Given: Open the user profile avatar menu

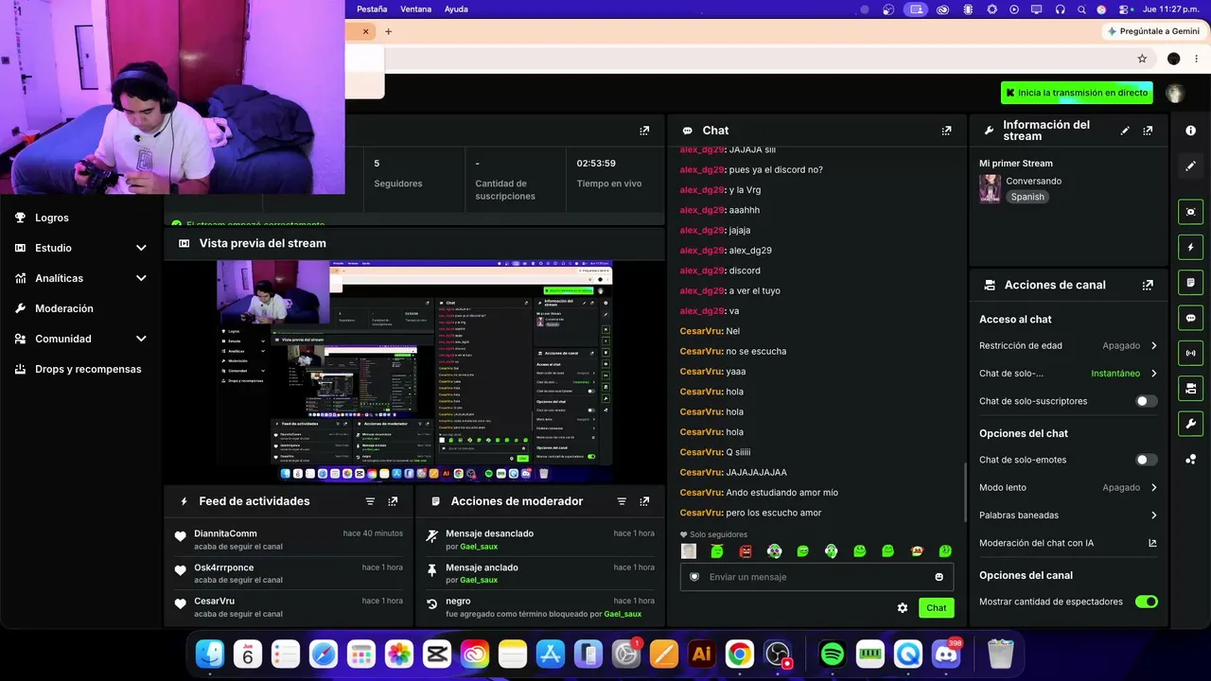Looking at the screenshot, I should click(1175, 93).
